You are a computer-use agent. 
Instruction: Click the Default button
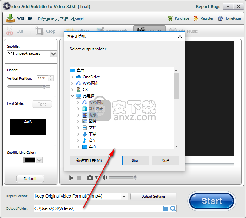pos(30,179)
